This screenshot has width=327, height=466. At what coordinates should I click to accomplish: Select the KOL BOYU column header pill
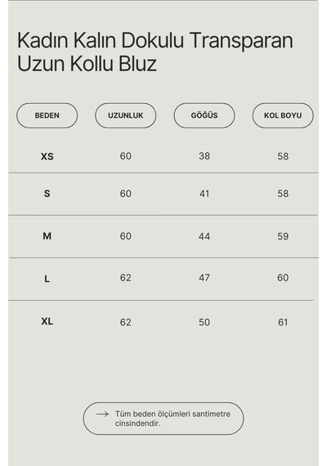click(x=283, y=115)
